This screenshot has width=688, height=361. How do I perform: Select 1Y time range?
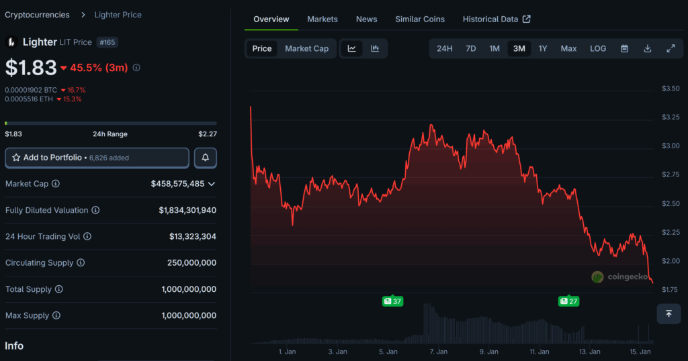coord(543,48)
